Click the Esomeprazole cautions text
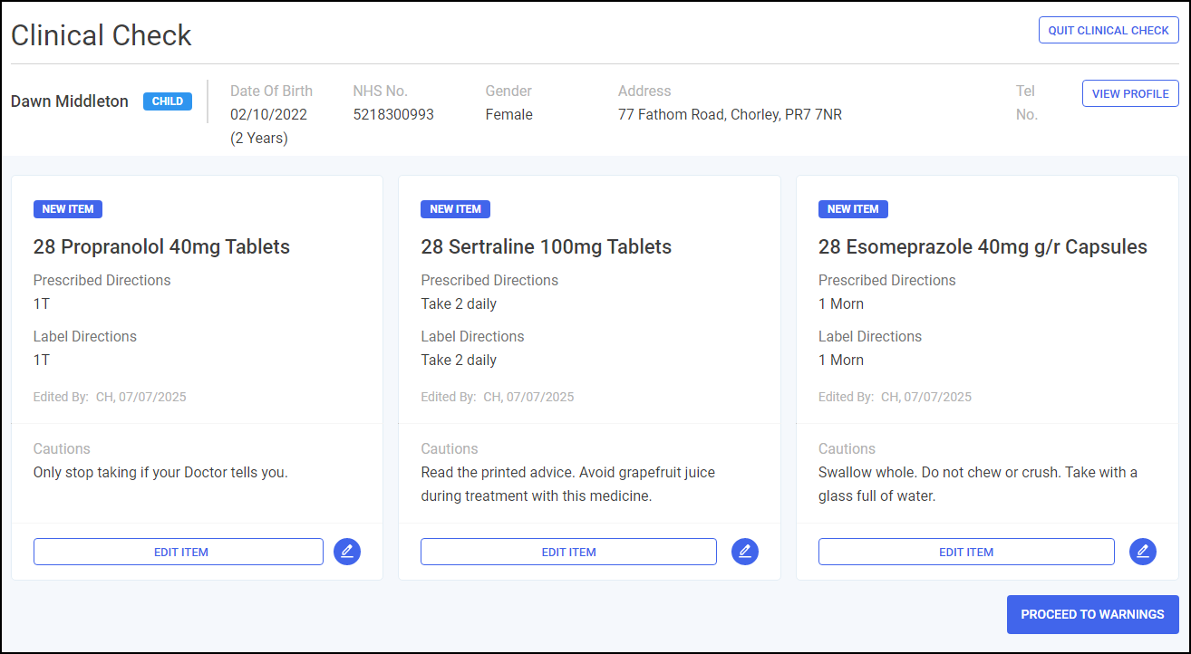Screen dimensions: 1191x654 tap(977, 485)
